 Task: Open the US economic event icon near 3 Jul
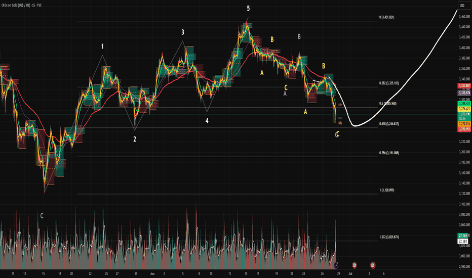tap(373, 265)
